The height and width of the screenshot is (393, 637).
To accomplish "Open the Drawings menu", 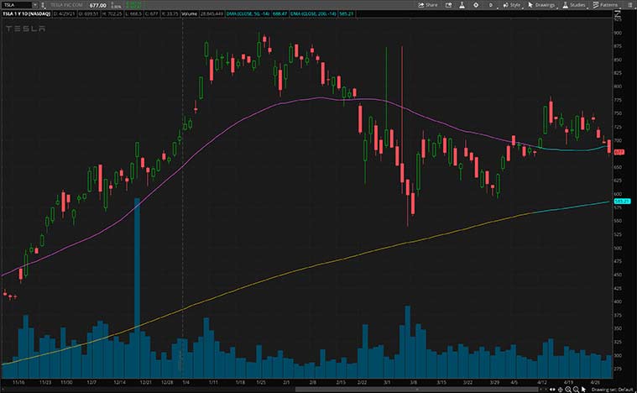I will (x=541, y=5).
